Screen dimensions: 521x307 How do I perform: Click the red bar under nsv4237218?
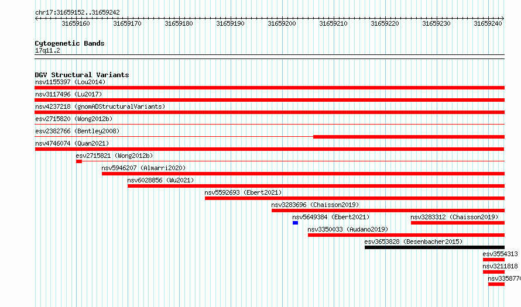[x=269, y=112]
